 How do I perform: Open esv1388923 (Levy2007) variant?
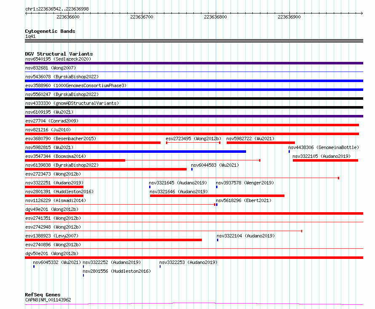coord(52,236)
